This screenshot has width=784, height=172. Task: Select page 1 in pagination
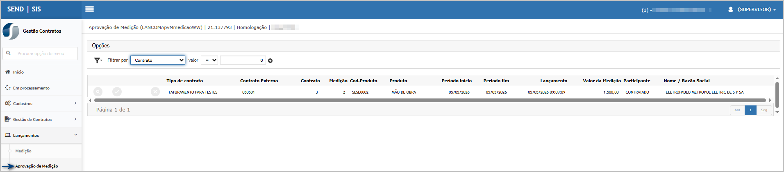[750, 110]
